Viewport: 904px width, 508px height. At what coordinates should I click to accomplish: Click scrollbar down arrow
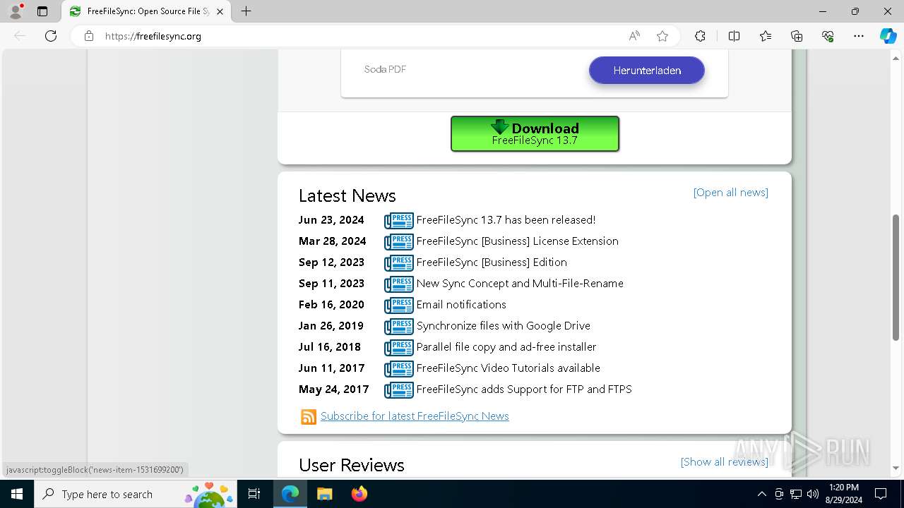click(896, 468)
